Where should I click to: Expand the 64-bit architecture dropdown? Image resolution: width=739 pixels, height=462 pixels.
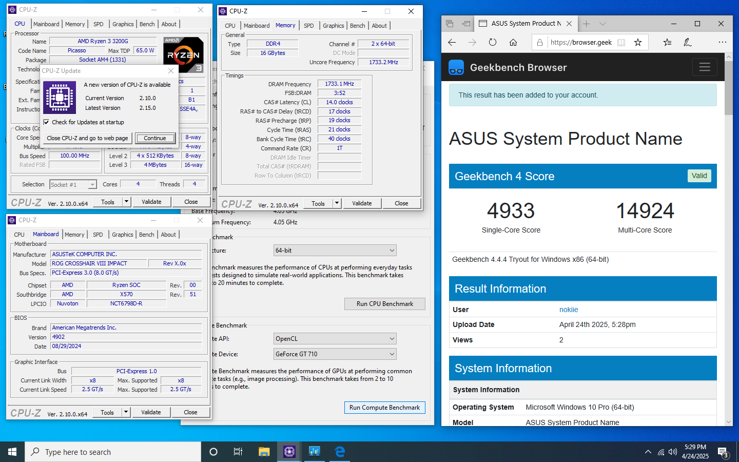[x=392, y=251]
